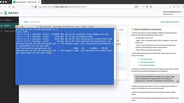The height and width of the screenshot is (103, 184).
Task: Click Download Passphrase link
Action: [147, 62]
